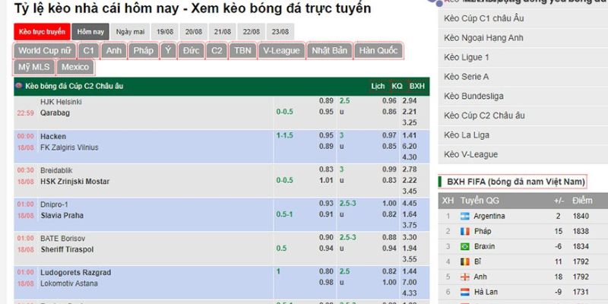Open sidebar link Kèo Serie A
This screenshot has height=304, width=608.
466,77
